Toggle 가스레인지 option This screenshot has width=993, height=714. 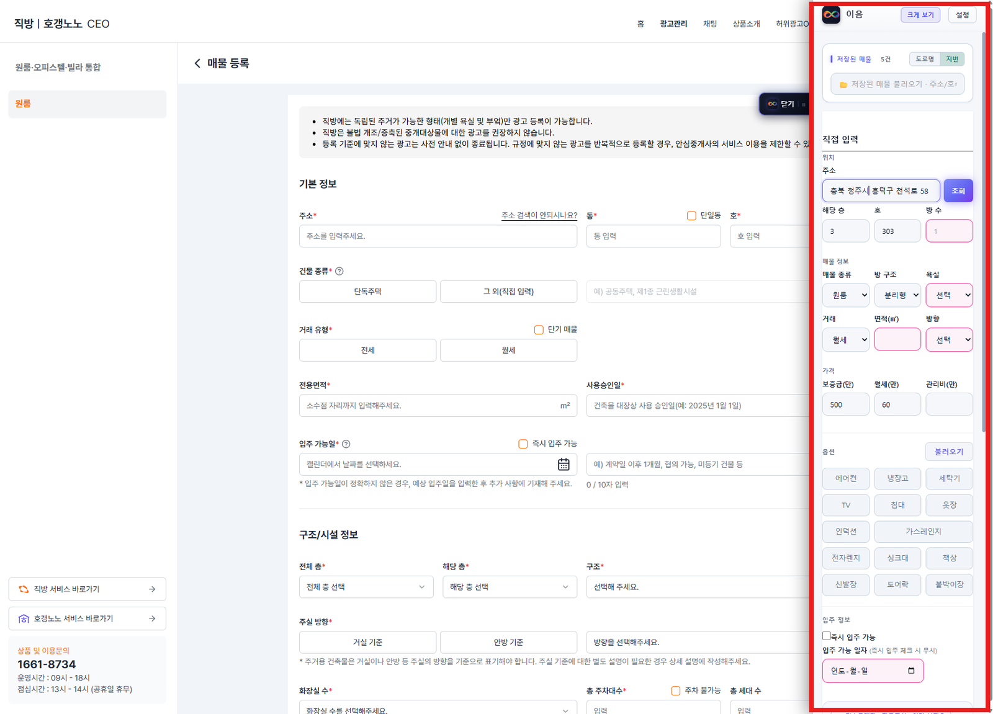[923, 532]
